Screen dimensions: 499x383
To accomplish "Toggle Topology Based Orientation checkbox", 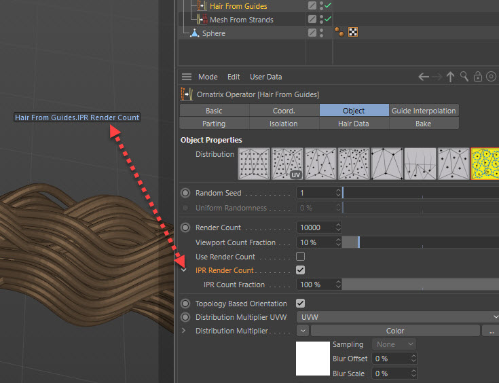I will (x=301, y=304).
